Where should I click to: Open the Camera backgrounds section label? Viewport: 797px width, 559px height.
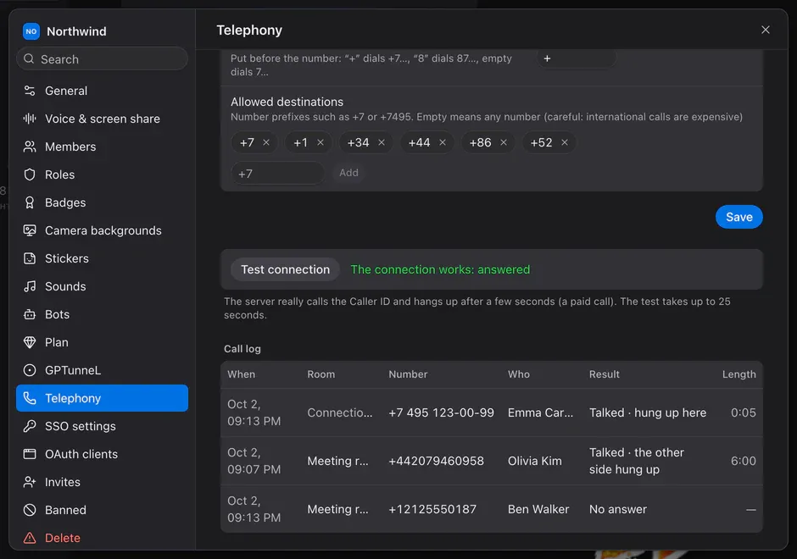(x=103, y=230)
